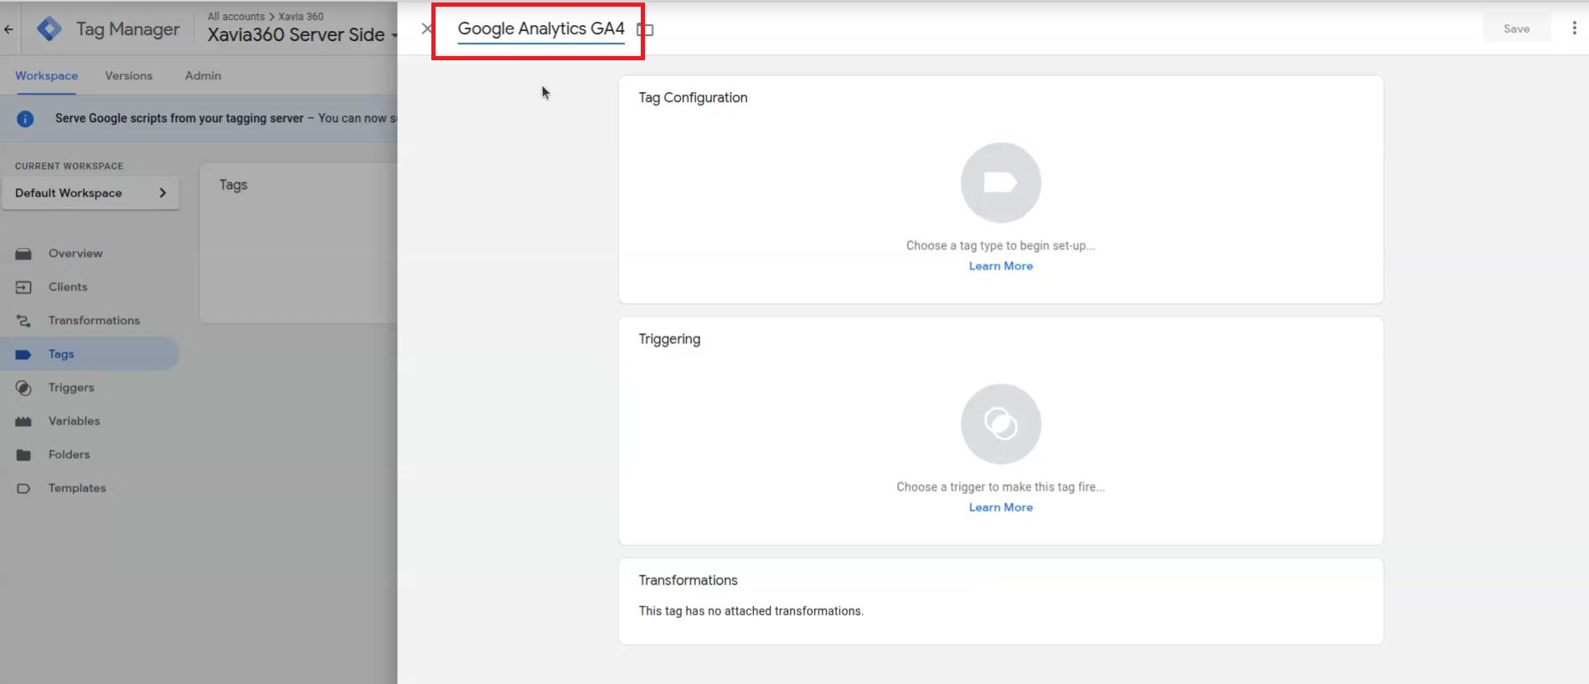Screen dimensions: 1589x684
Task: Open Variables in the sidebar
Action: pos(74,421)
